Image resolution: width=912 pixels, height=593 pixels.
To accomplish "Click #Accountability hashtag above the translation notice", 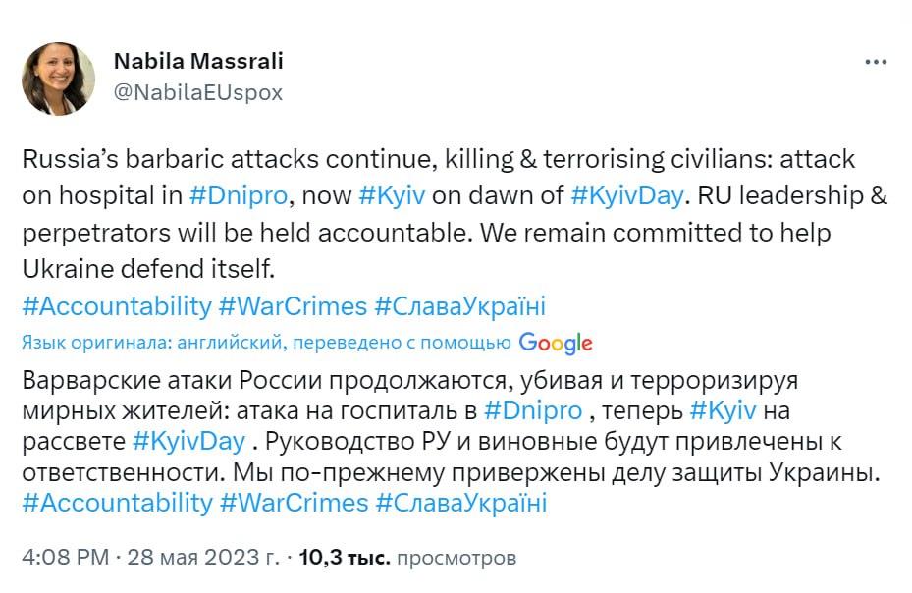I will pyautogui.click(x=116, y=306).
